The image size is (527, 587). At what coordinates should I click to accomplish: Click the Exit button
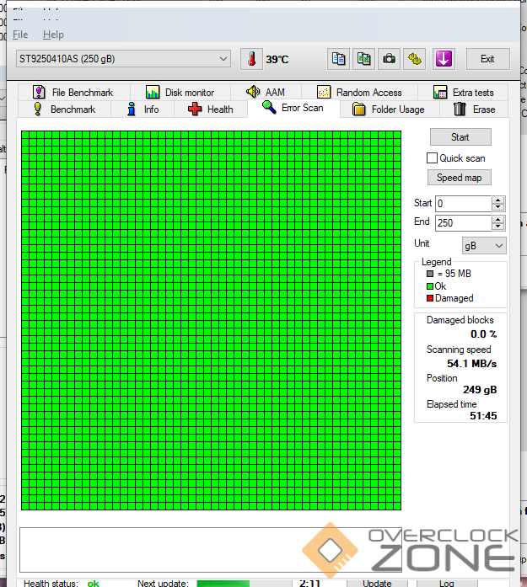[487, 59]
